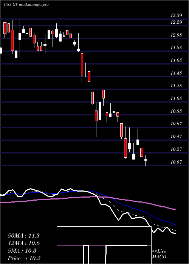Screen dimensions: 189x264
Task: Click the last candlestick near 10.07
Action: (145, 160)
